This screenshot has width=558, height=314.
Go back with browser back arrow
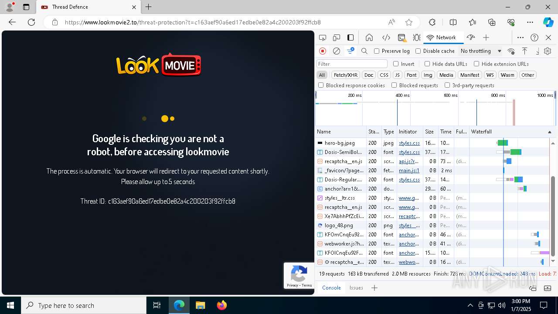pos(12,22)
